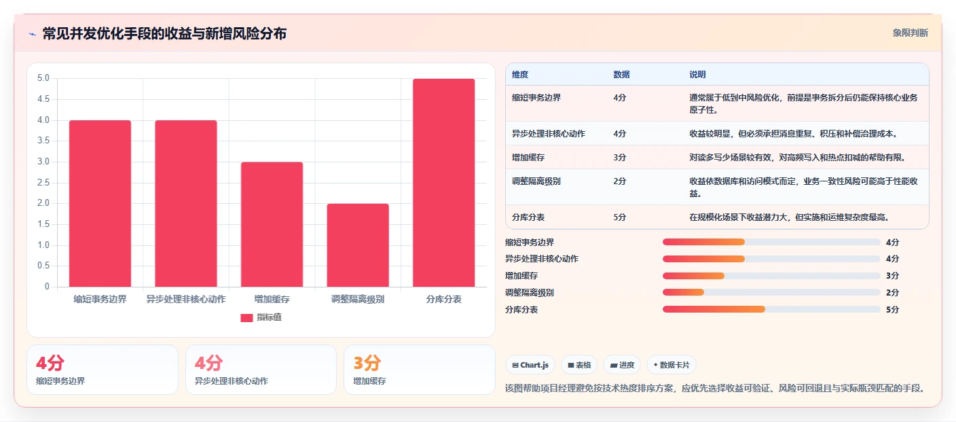Click the 2分 cell in table
Screen dimensions: 956x422
click(619, 181)
